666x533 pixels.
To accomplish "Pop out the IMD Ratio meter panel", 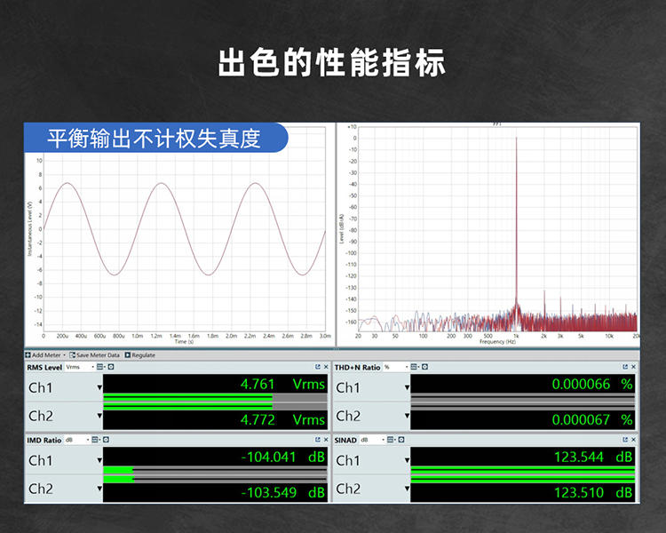I will coord(318,440).
